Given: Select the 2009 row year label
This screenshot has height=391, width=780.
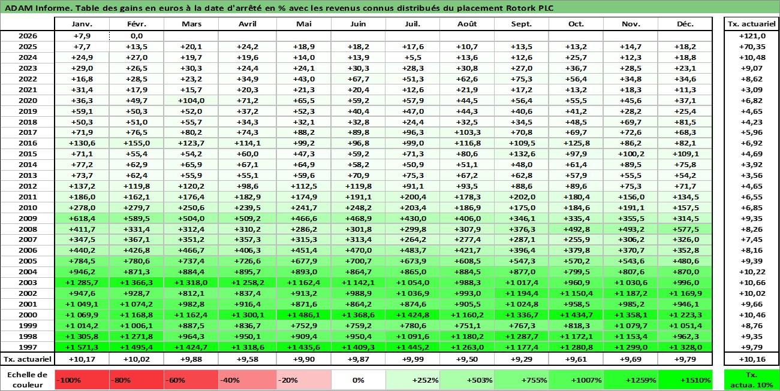Looking at the screenshot, I should pos(28,219).
